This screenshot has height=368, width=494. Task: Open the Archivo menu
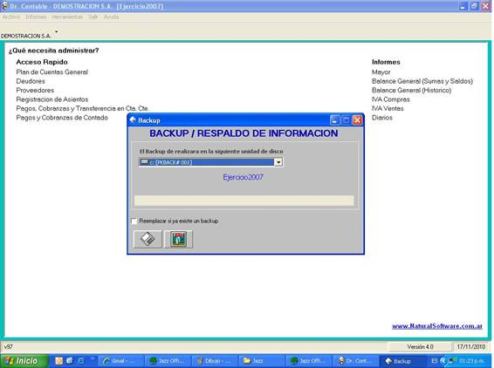(x=11, y=17)
